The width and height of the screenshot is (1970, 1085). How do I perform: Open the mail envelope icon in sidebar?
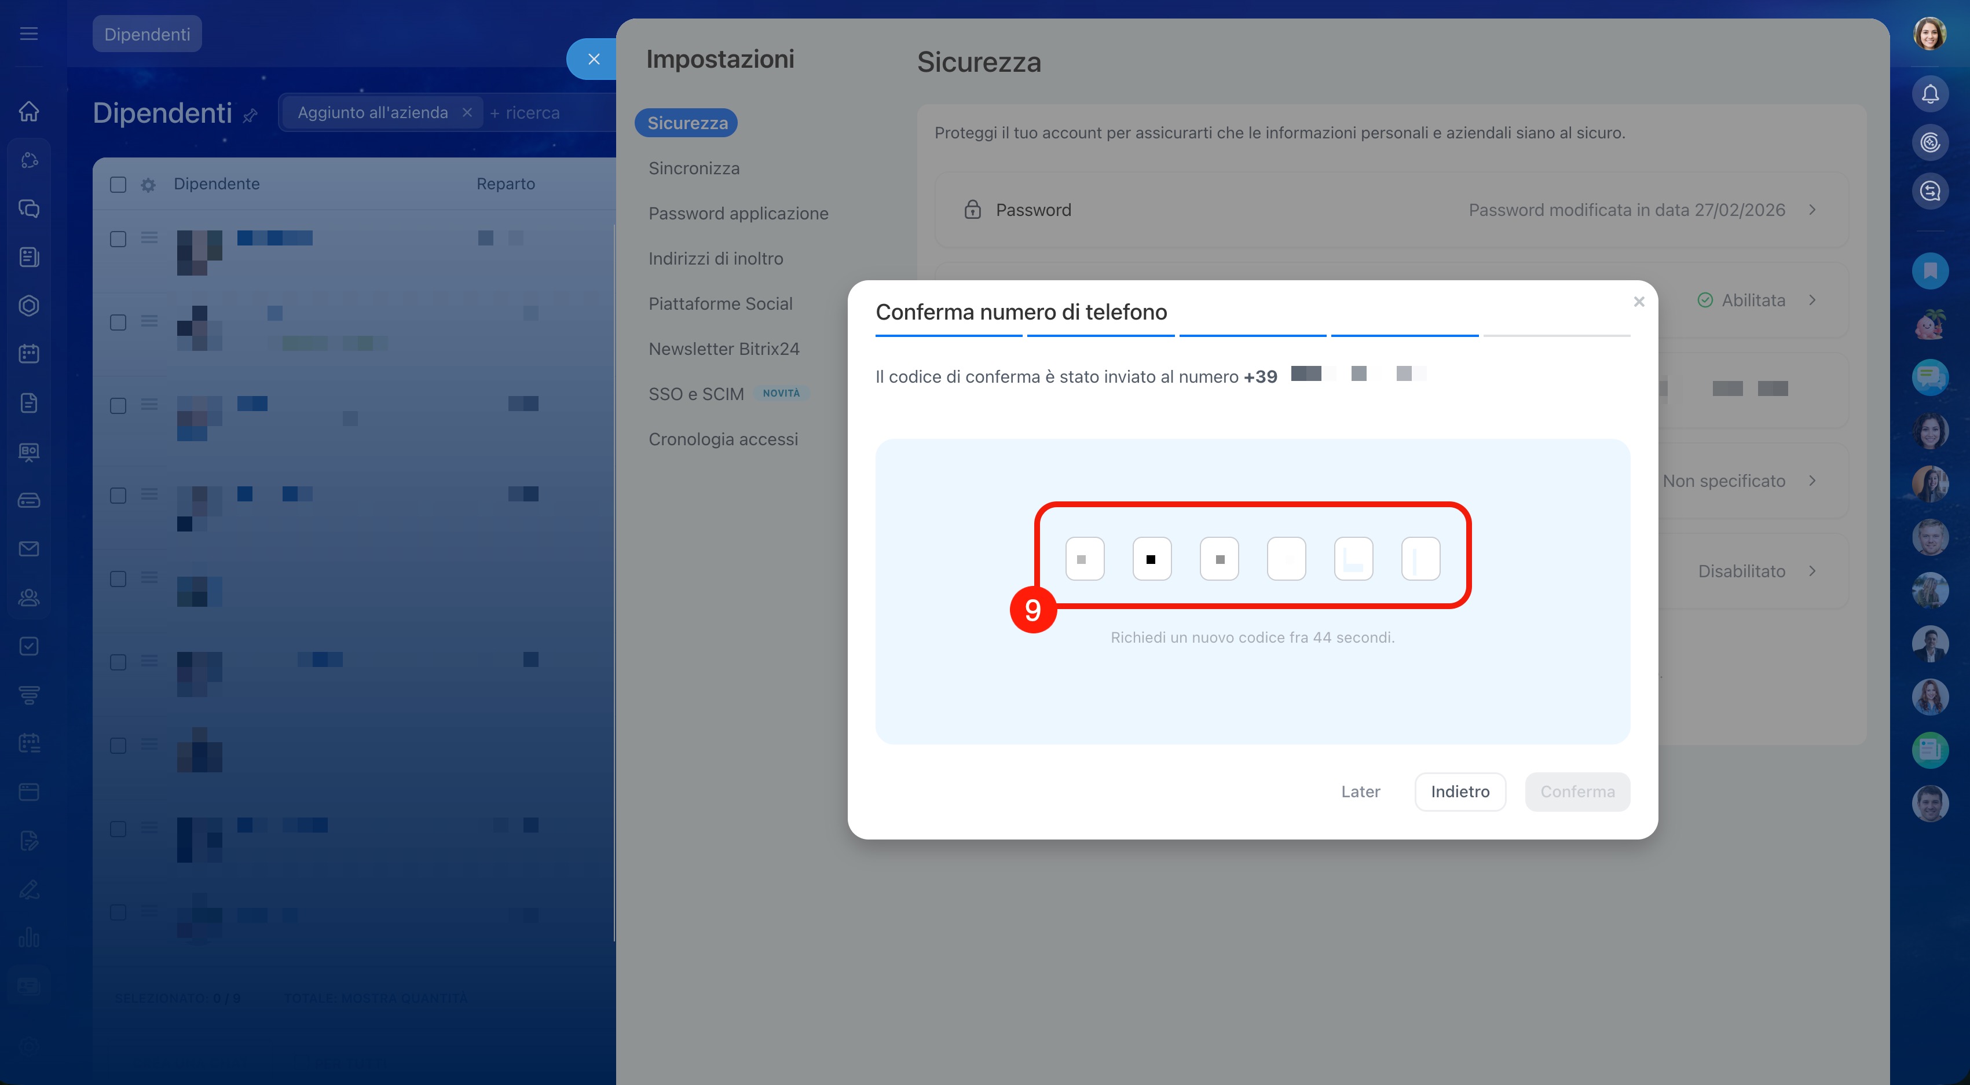pos(29,549)
